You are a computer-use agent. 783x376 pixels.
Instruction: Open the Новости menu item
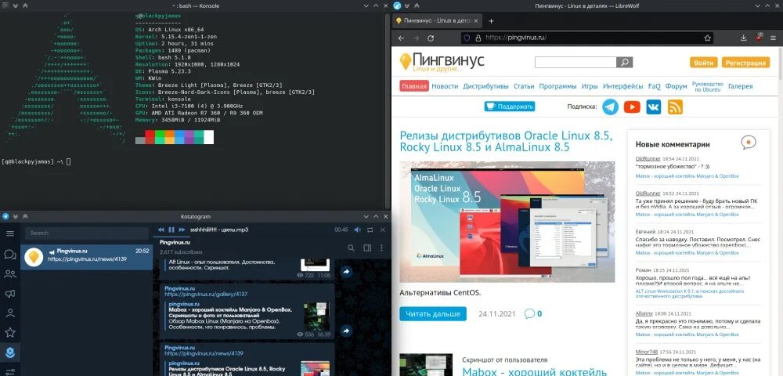tap(445, 86)
